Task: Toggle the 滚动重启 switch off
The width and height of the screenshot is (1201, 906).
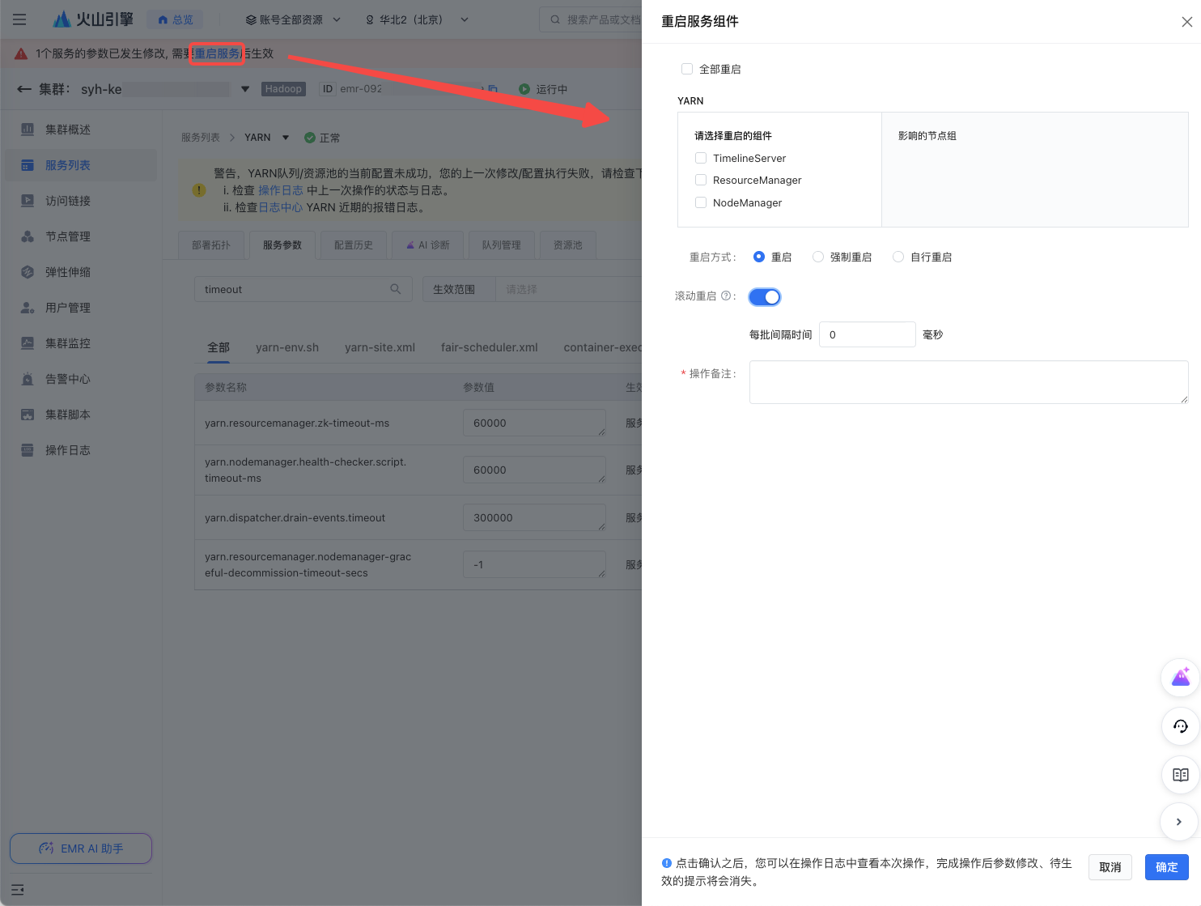Action: 765,297
